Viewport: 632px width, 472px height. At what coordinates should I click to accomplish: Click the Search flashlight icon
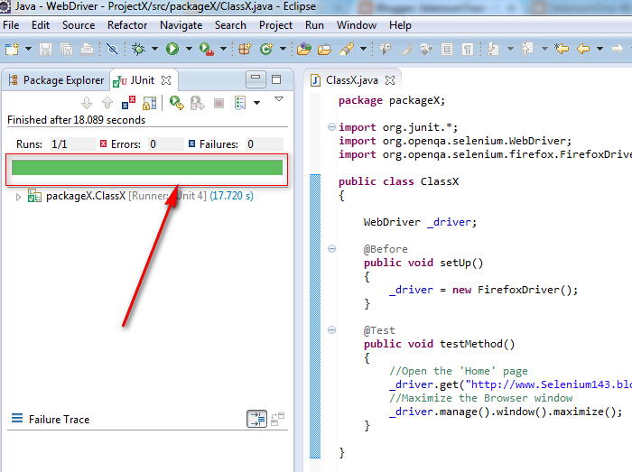347,49
